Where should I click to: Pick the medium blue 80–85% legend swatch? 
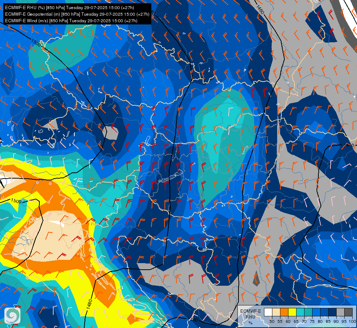tap(325, 312)
